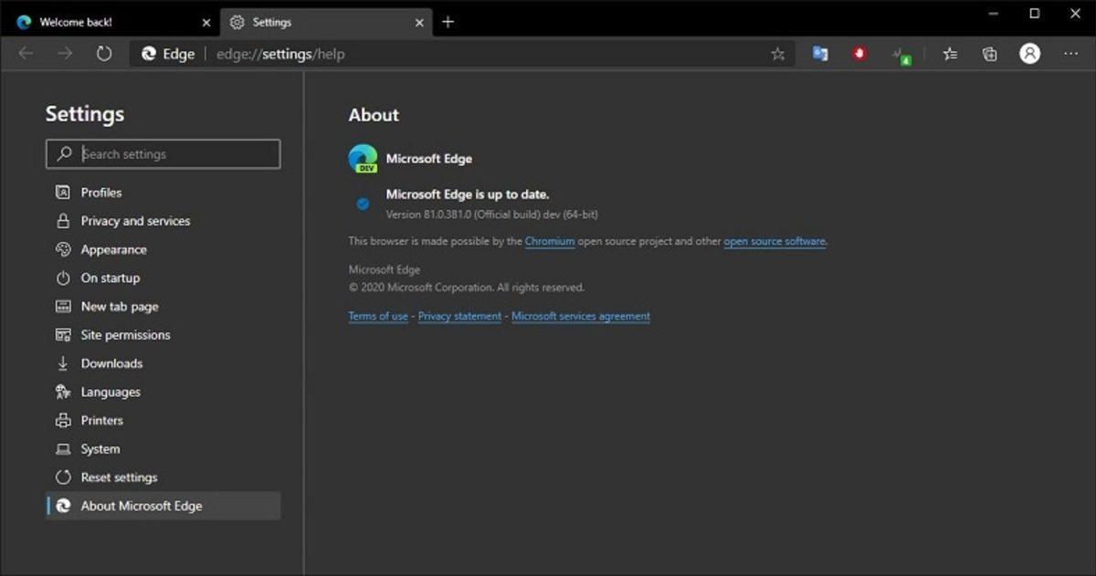Viewport: 1096px width, 576px height.
Task: Switch to the Welcome back! tab
Action: click(100, 22)
